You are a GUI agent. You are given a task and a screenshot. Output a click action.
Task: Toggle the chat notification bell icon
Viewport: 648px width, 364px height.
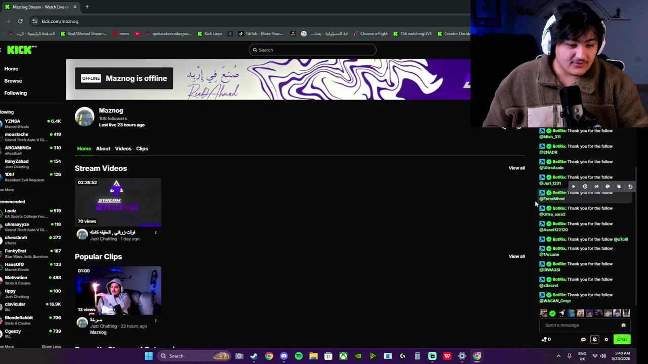595,340
